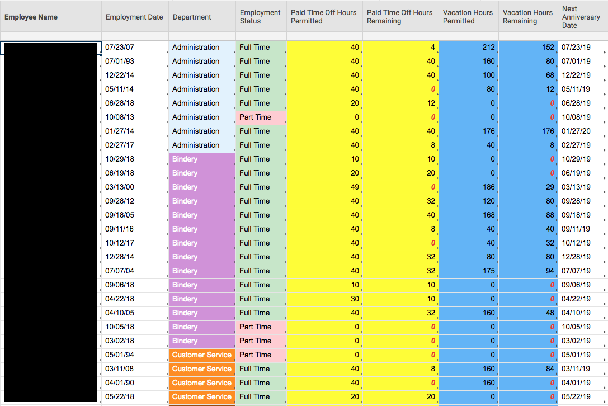Select the vacation remaining value 48
Viewport: 608px width, 406px height.
[x=528, y=313]
